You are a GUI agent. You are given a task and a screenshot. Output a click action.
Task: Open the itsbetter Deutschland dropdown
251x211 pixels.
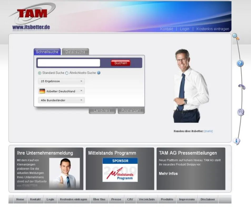pos(61,91)
